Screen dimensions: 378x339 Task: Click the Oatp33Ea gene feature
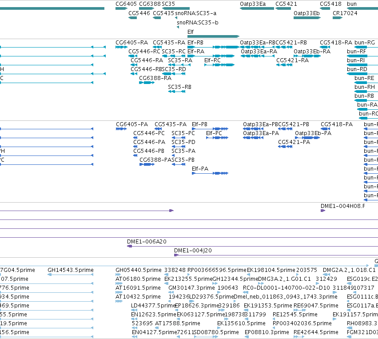coord(257,8)
